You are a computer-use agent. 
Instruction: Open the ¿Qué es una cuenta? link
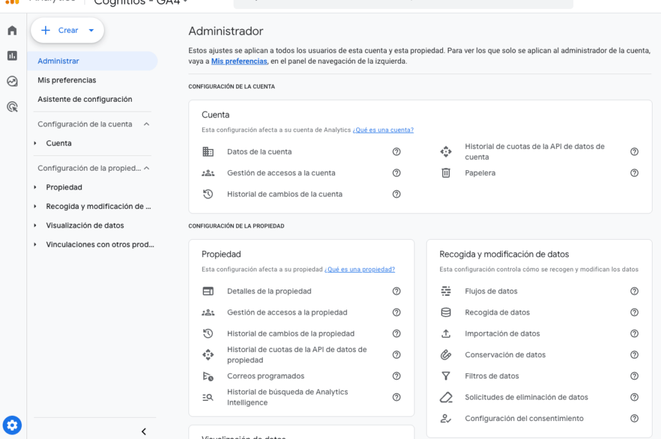pyautogui.click(x=383, y=130)
